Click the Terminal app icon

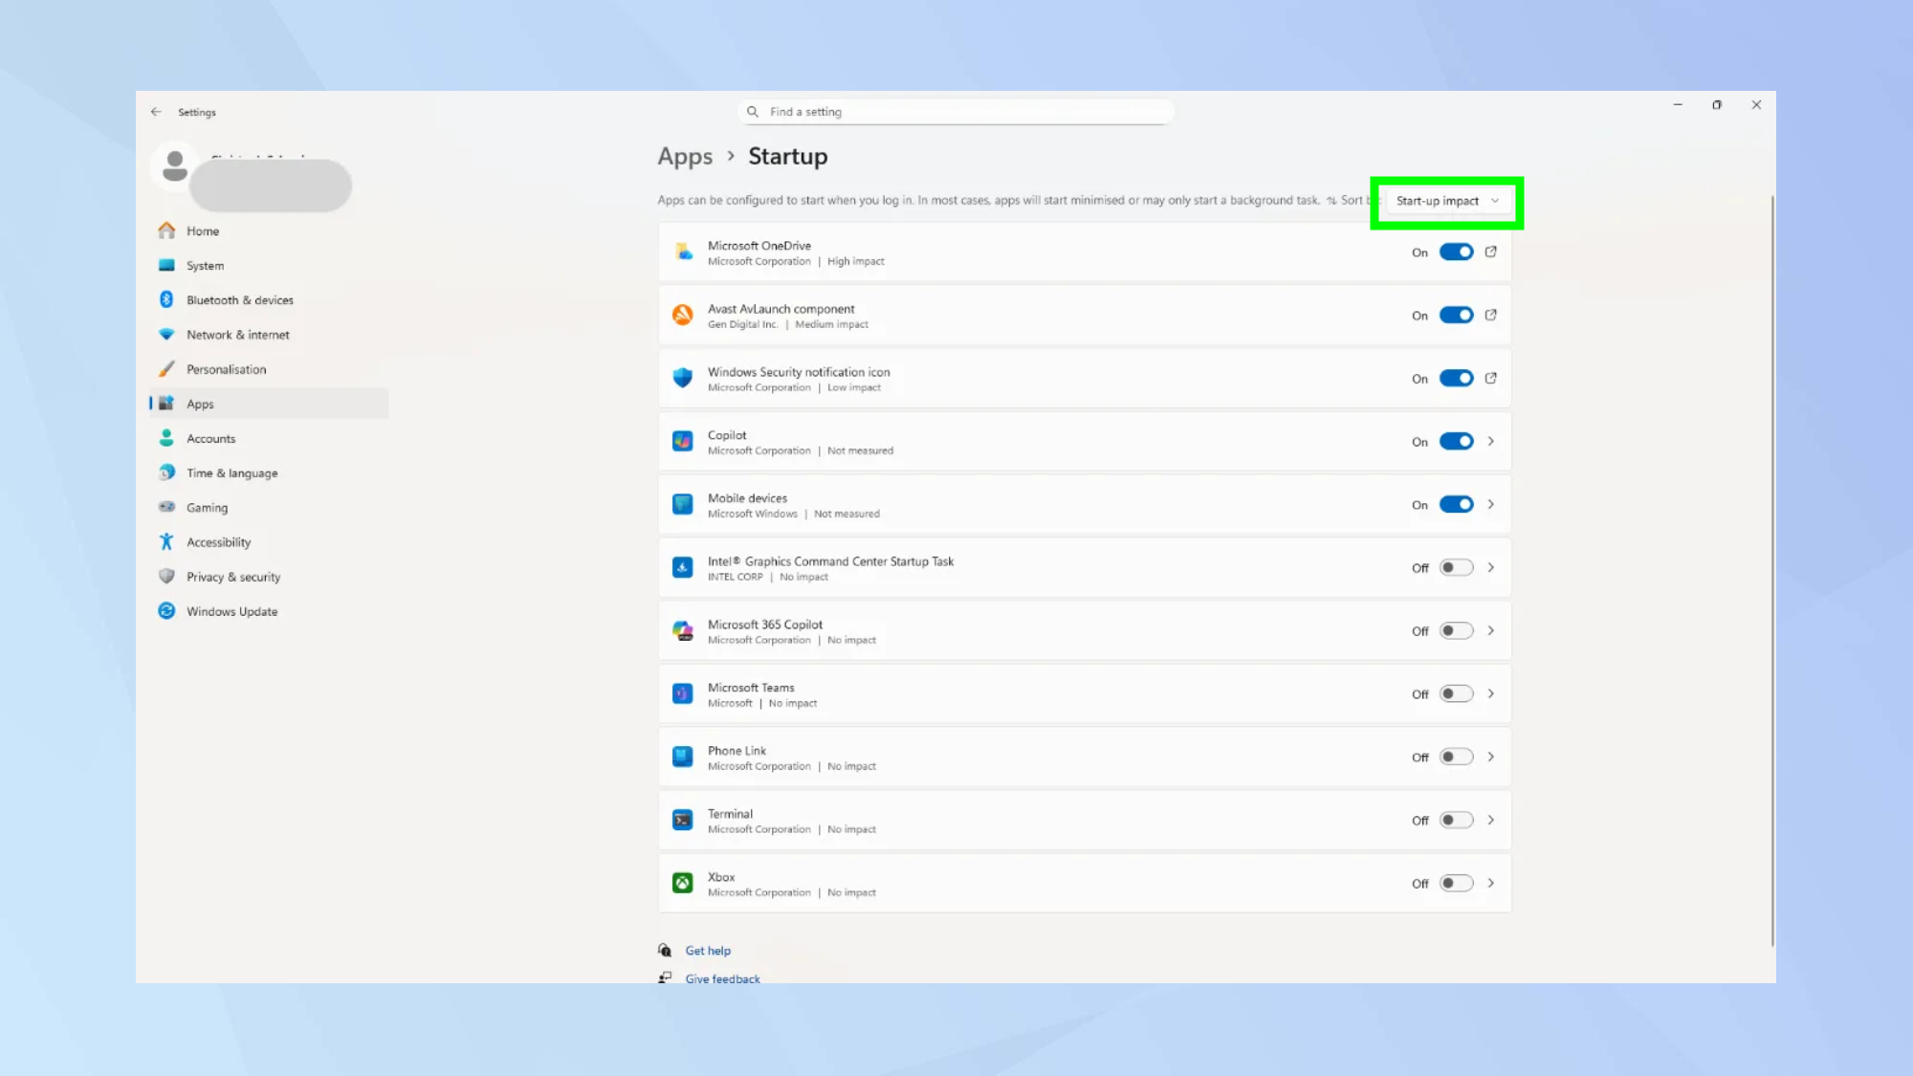[682, 820]
